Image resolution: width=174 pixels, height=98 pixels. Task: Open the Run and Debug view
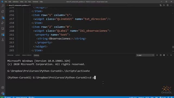3,23
